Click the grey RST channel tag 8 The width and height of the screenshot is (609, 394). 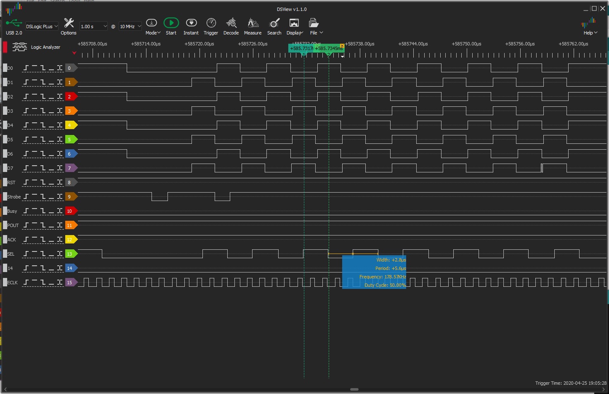tap(71, 182)
